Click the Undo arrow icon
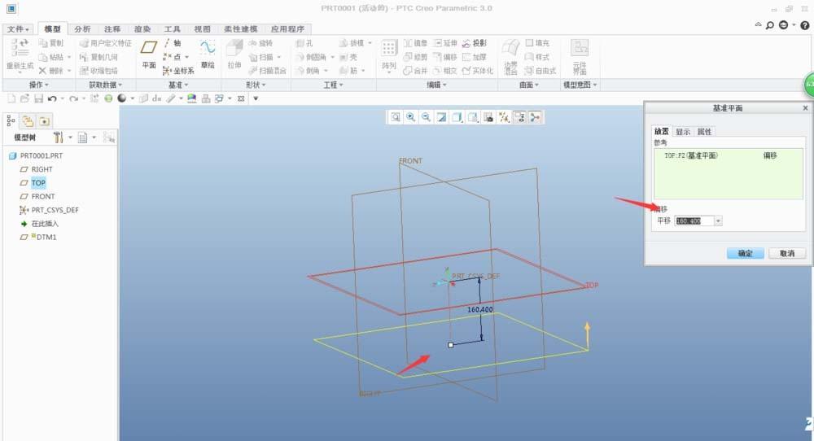This screenshot has width=814, height=441. [52, 98]
